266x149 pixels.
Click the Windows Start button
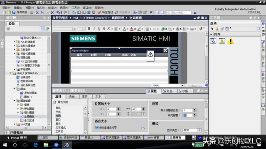pos(5,145)
